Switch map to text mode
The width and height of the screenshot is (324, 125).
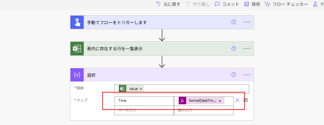[x=245, y=100]
